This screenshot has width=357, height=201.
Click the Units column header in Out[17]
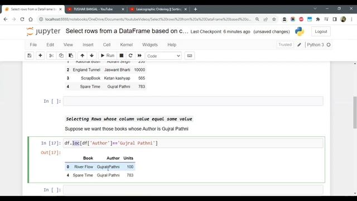128,158
